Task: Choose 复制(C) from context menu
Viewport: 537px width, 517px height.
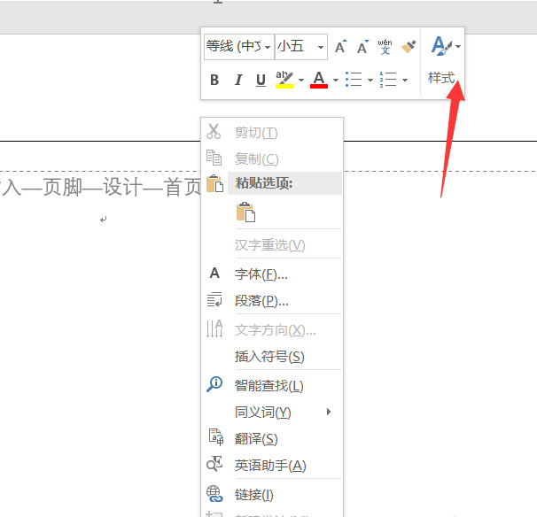Action: click(x=272, y=158)
